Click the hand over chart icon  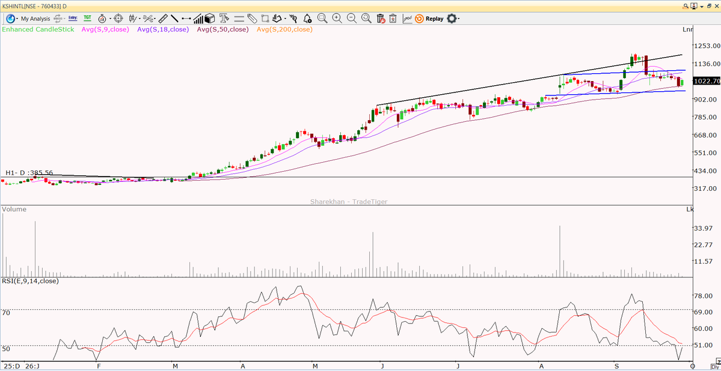277,19
